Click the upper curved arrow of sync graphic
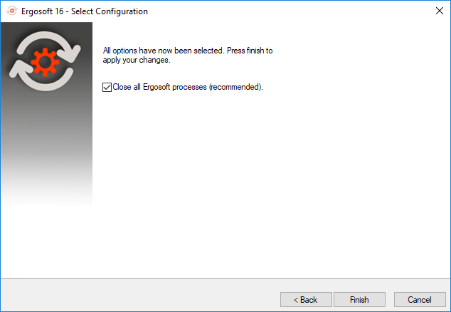451x312 pixels. (49, 46)
